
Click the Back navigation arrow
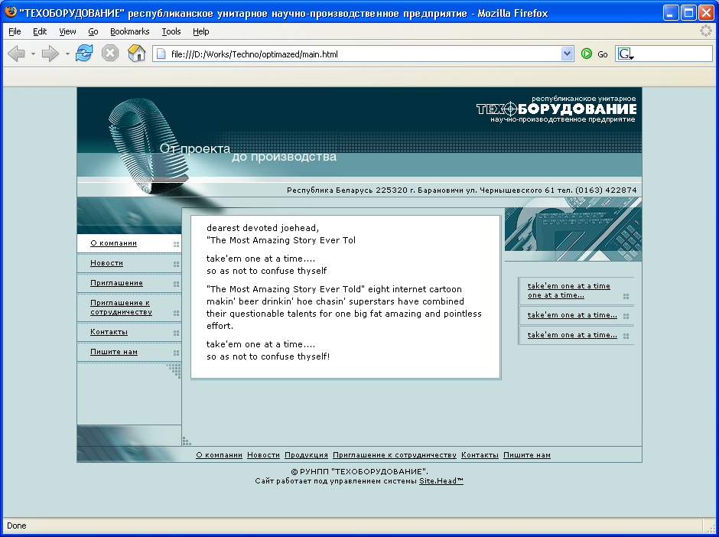click(16, 54)
